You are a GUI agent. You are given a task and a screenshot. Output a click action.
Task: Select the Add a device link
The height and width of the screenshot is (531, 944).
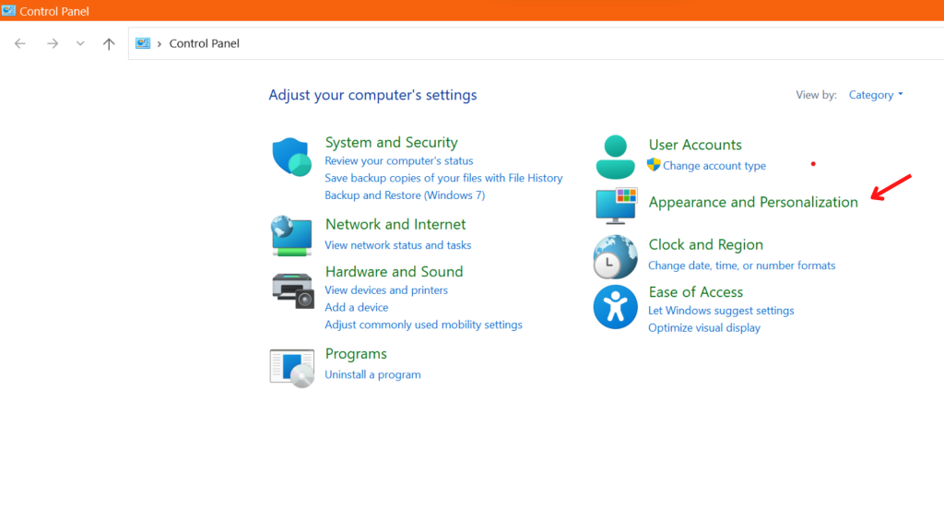(357, 307)
